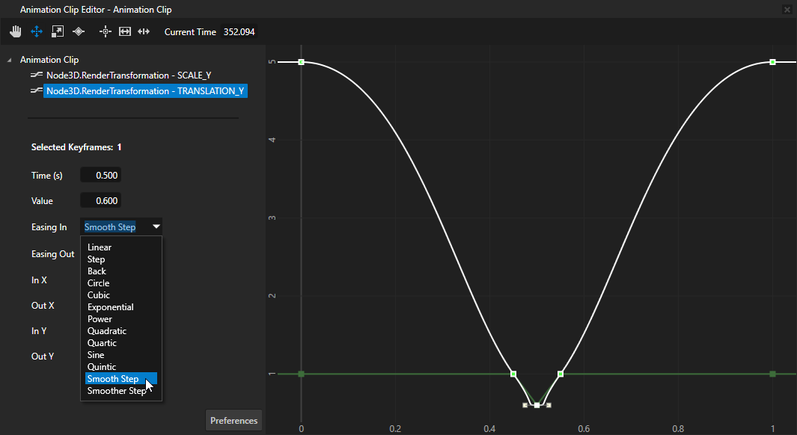The height and width of the screenshot is (435, 797).
Task: Click the TRANSLATION_Y animation curve icon
Action: 34,90
